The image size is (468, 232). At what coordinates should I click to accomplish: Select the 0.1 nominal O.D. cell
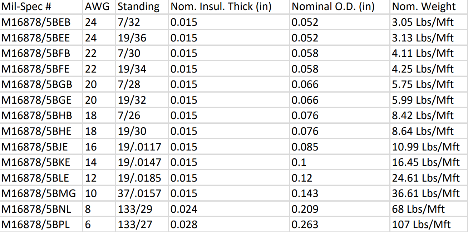340,162
